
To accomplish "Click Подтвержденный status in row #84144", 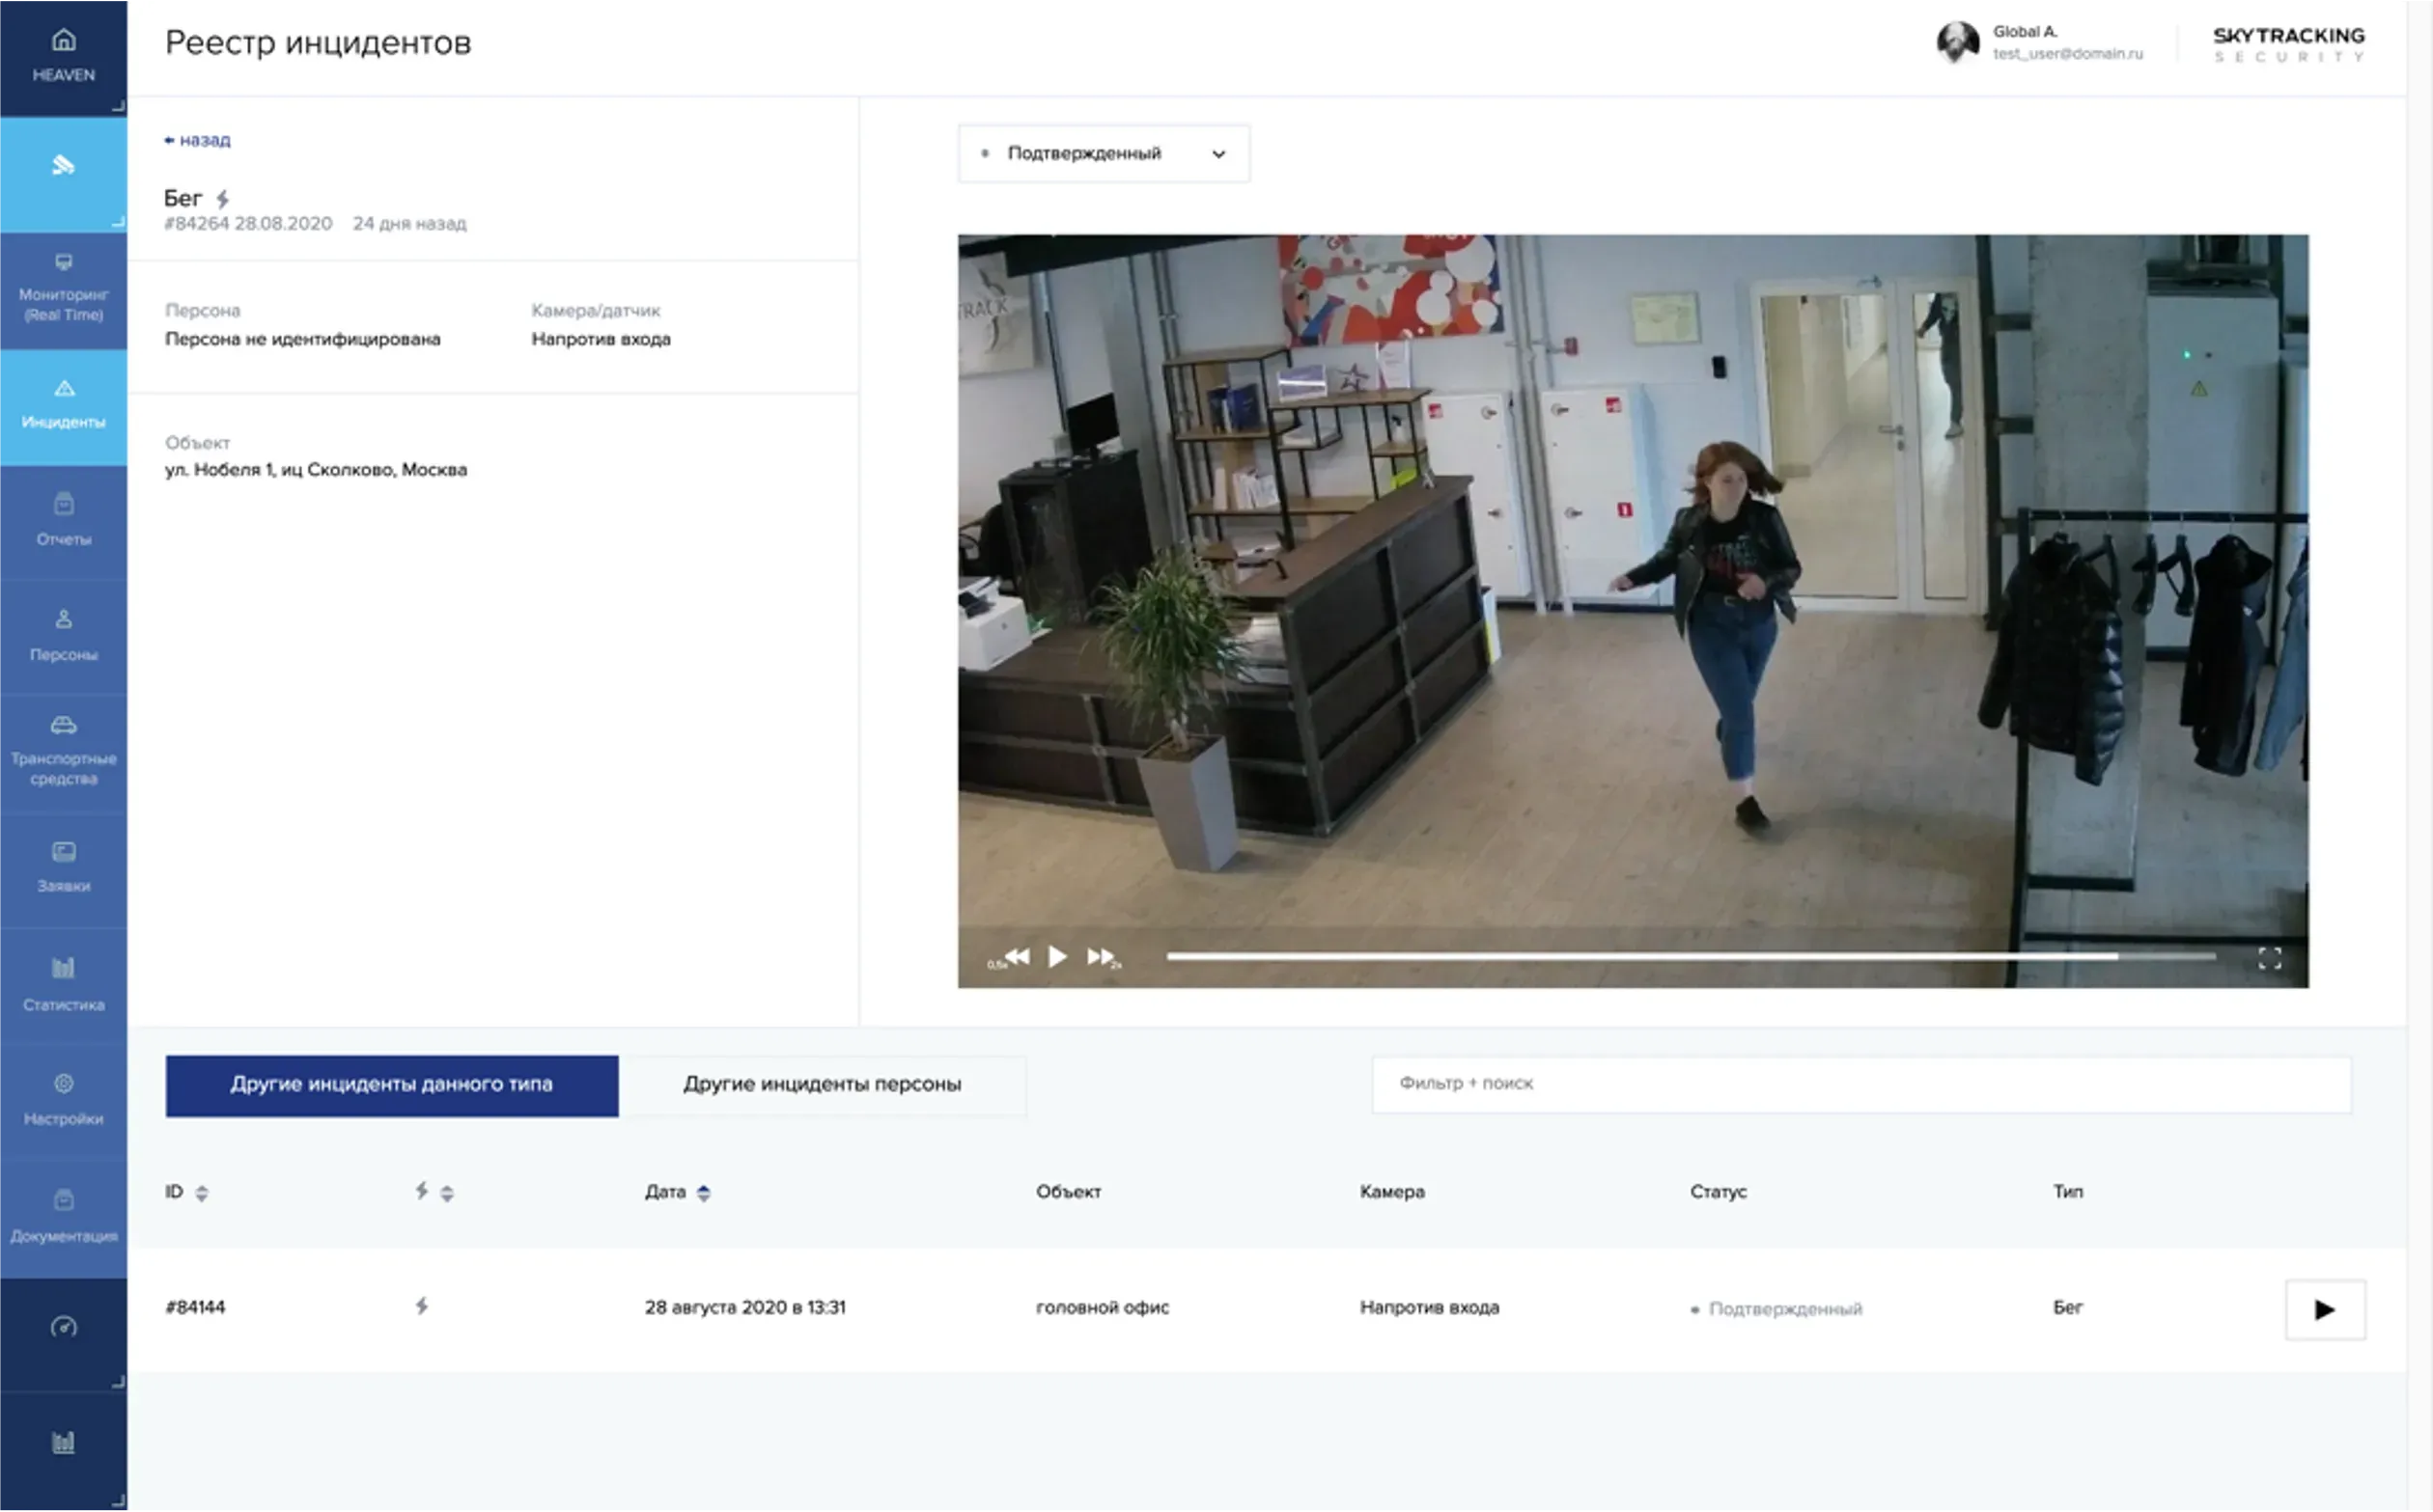I will tap(1776, 1309).
